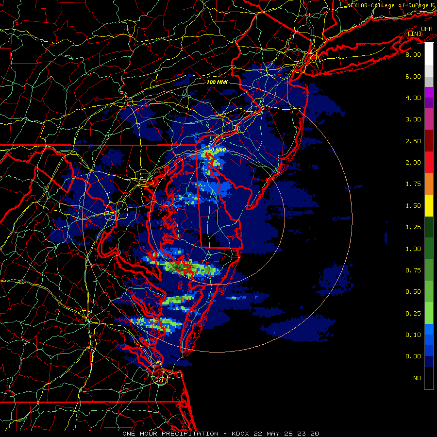Select the '4.00' legend value
Viewport: 437px width, 437px height.
coord(413,98)
